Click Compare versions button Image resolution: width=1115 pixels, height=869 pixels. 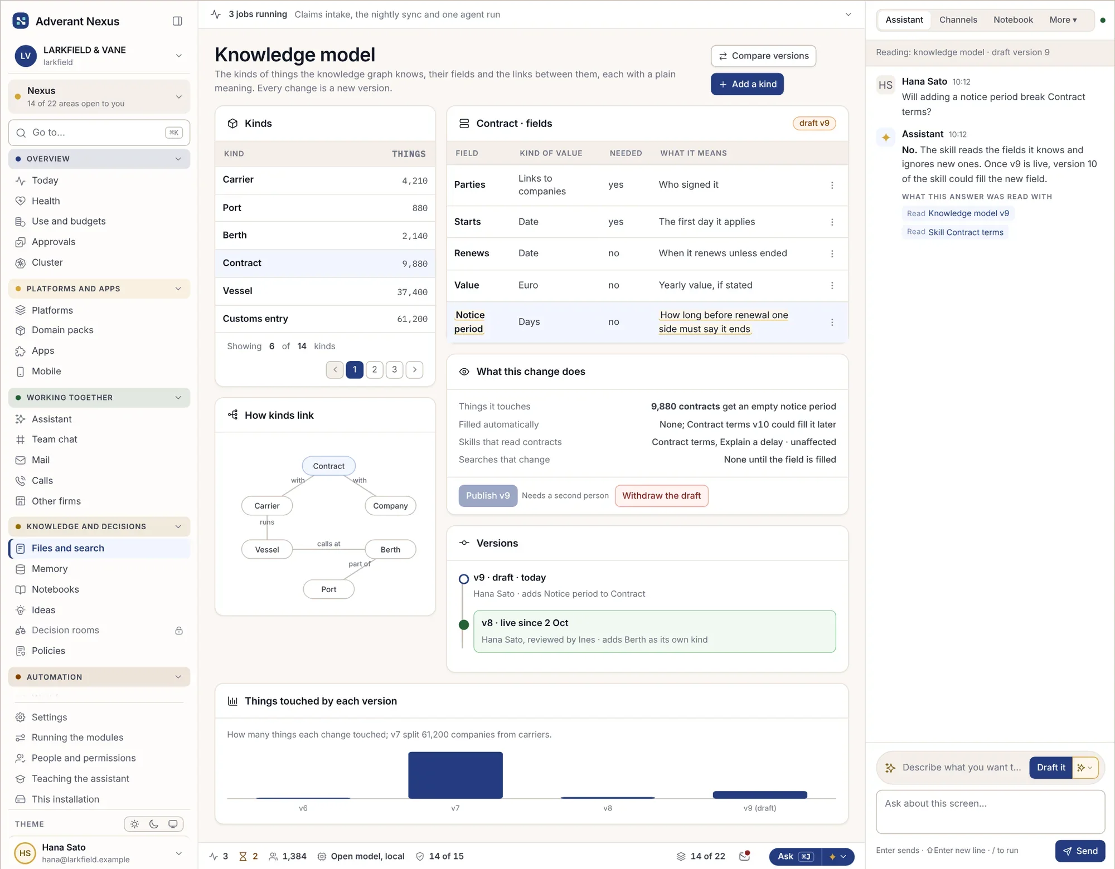(x=763, y=56)
